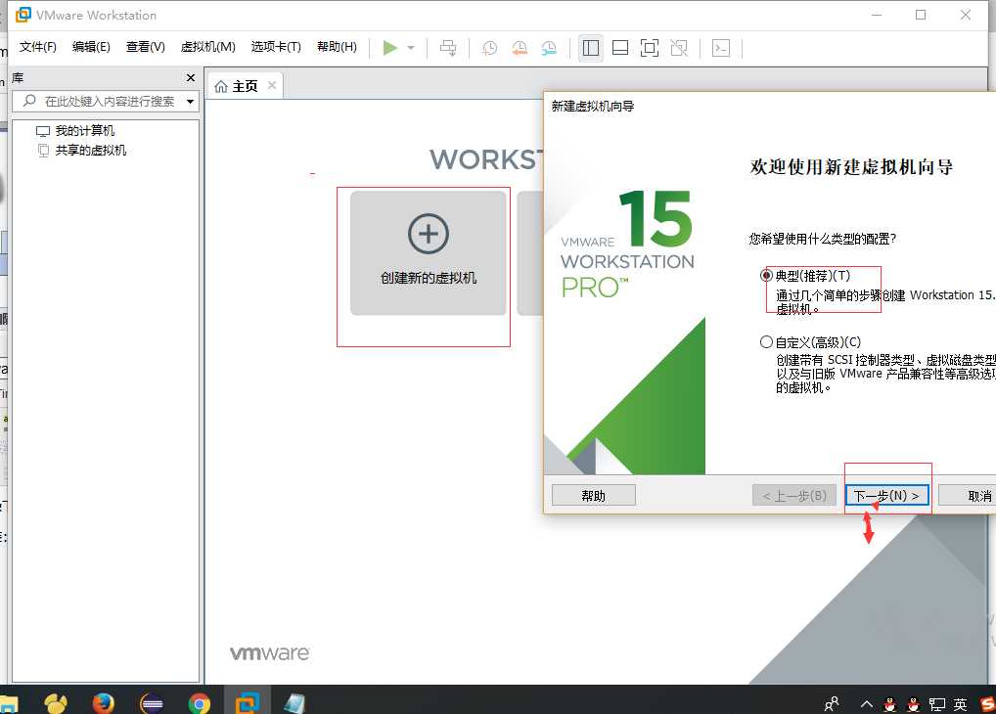Open the 文件(F) menu

point(37,47)
